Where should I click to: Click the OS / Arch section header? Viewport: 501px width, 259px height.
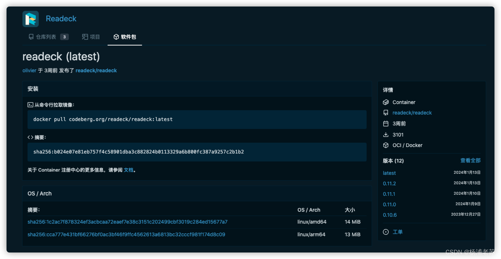click(197, 194)
